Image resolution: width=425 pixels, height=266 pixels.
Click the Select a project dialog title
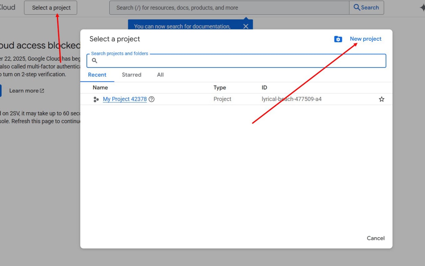click(x=115, y=39)
